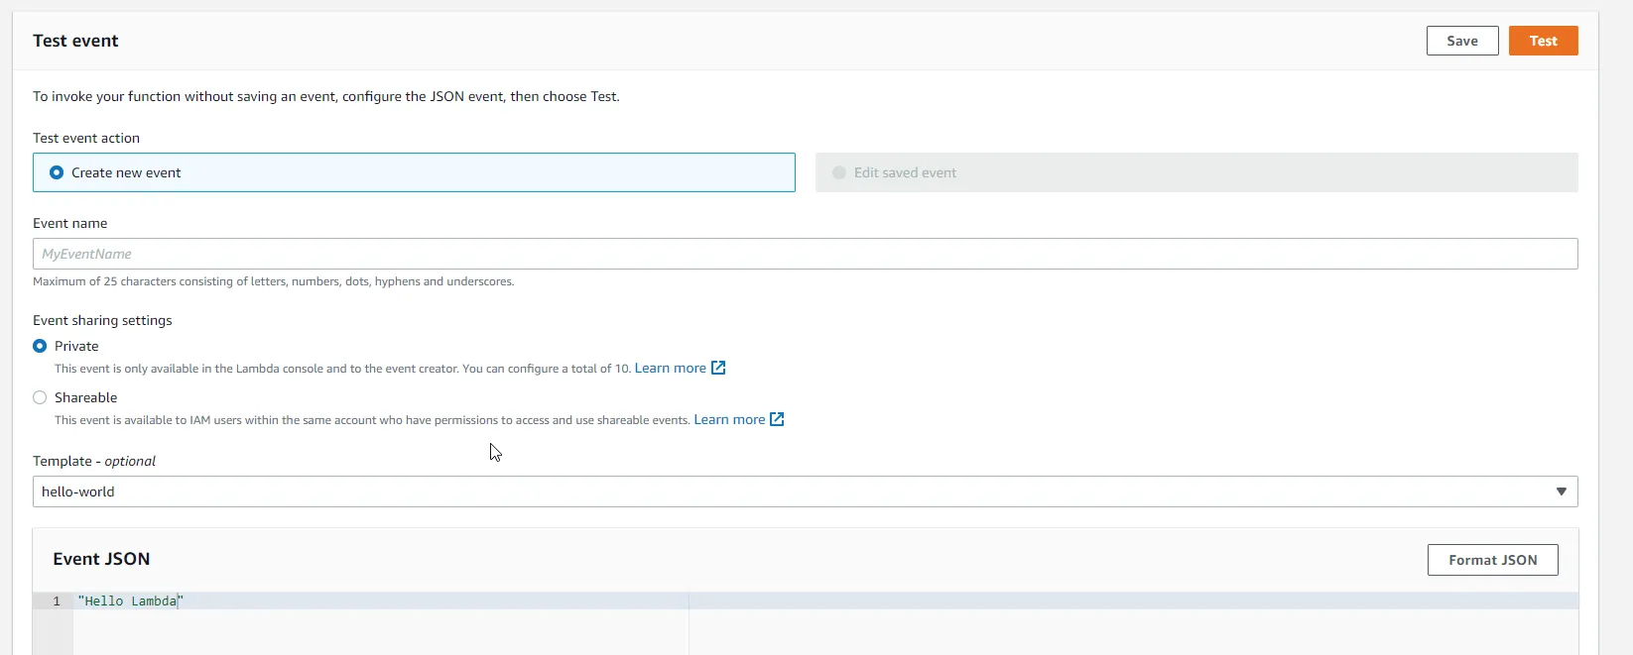The image size is (1633, 655).
Task: Click the Test event action label
Action: [x=86, y=138]
